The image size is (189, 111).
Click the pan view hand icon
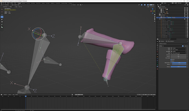tap(155, 17)
